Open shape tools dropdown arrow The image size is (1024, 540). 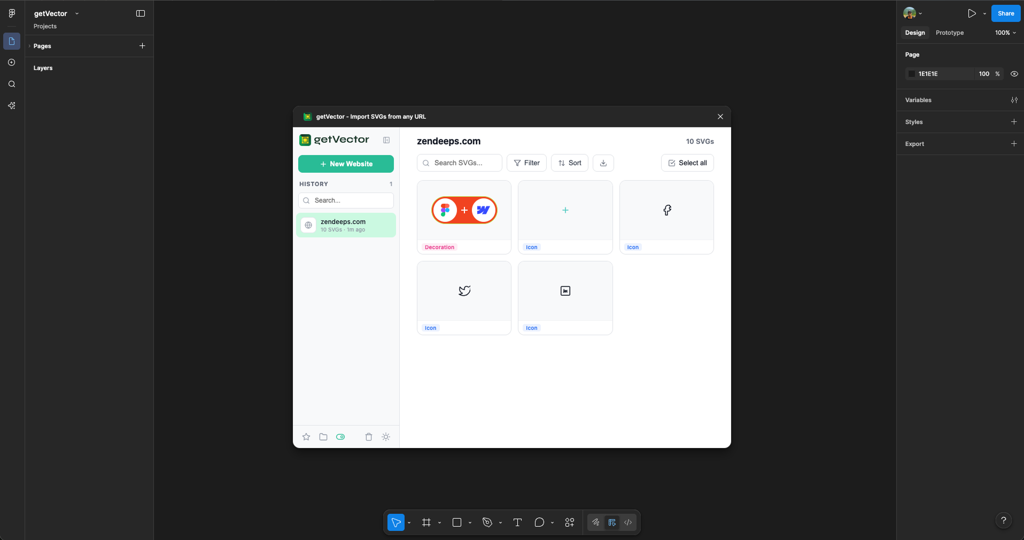click(470, 522)
